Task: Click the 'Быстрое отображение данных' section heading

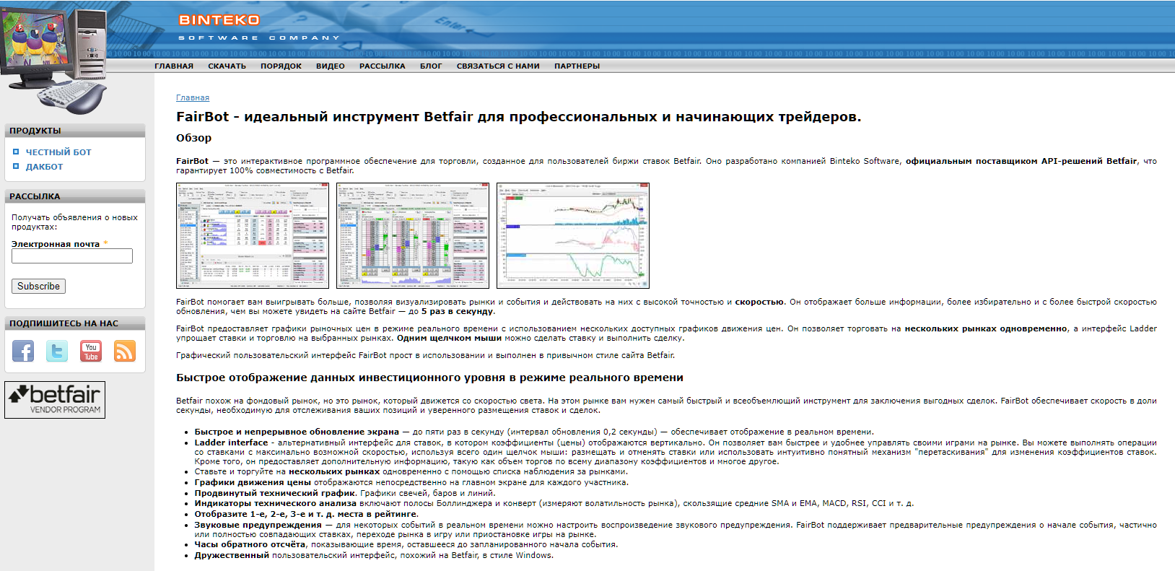Action: tap(429, 378)
